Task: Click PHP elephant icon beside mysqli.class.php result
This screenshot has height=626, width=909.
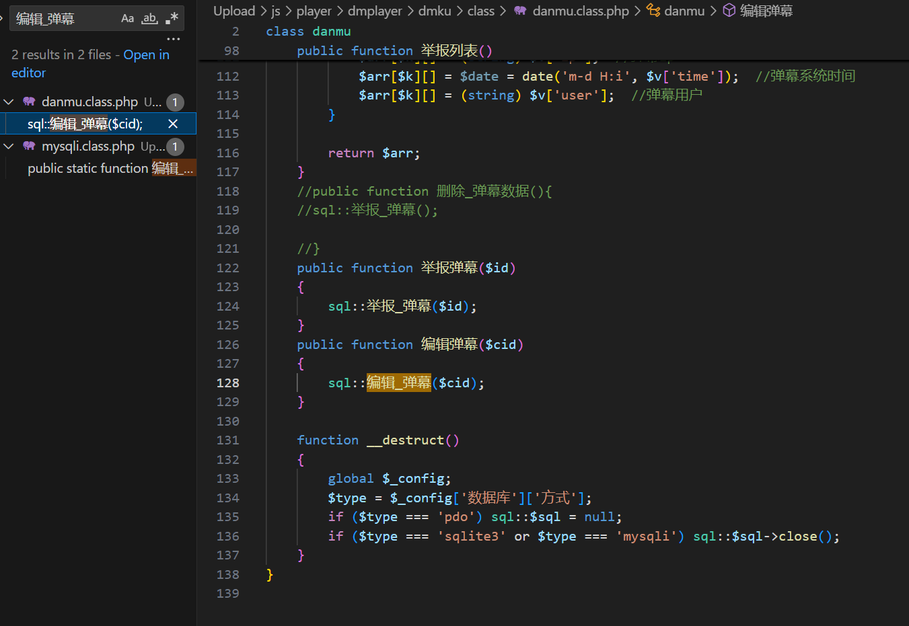Action: point(29,146)
